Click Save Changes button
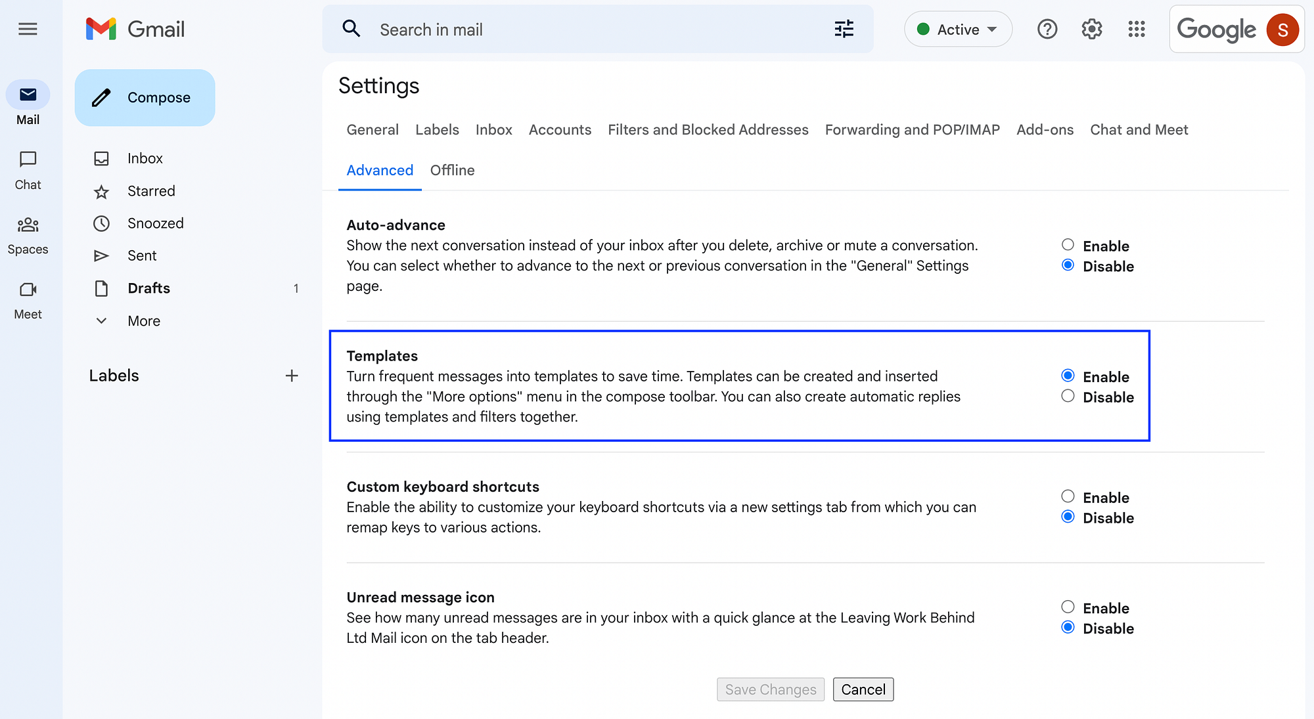Image resolution: width=1314 pixels, height=719 pixels. pos(769,689)
